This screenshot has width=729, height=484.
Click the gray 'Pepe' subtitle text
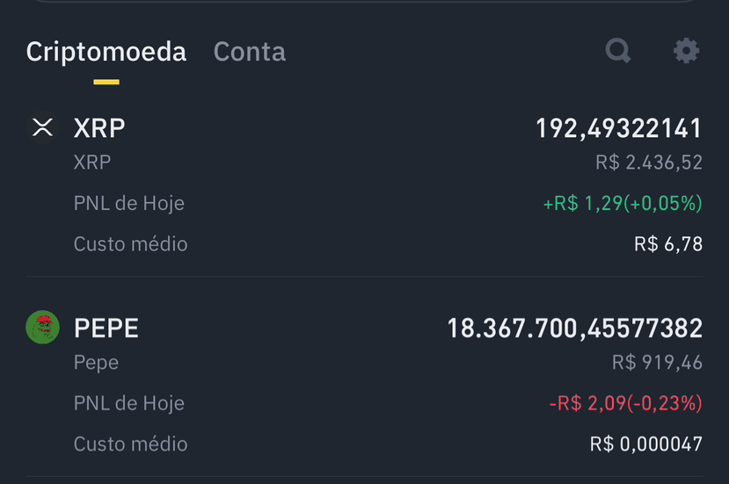tap(96, 363)
